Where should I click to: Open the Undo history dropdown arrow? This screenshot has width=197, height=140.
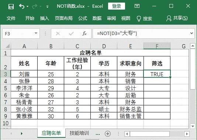27,6
